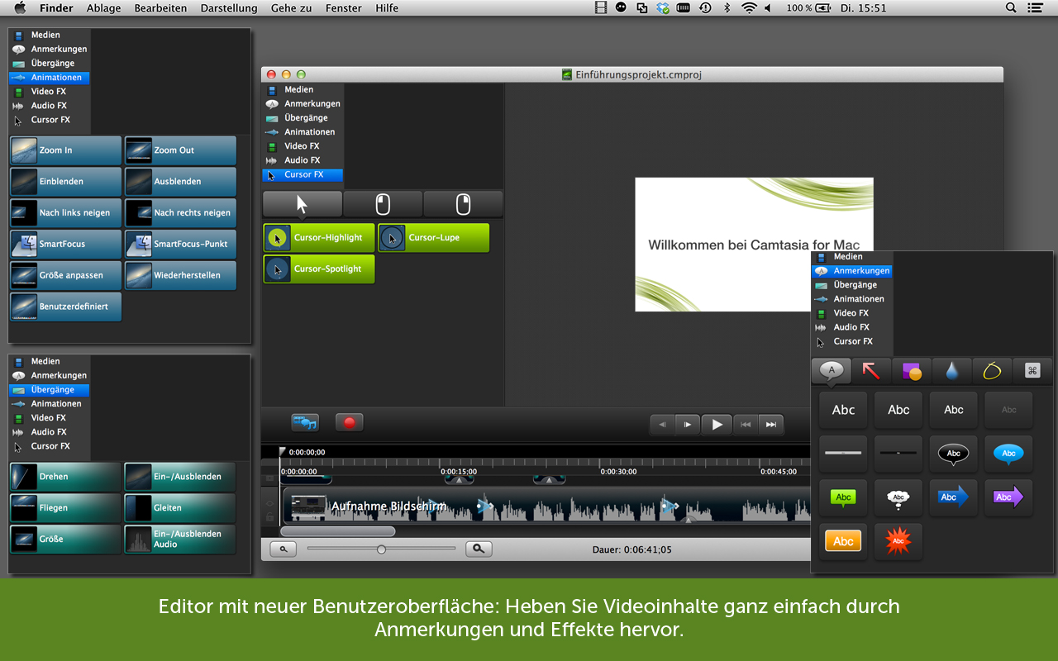
Task: Select the Zoom In animation
Action: [x=66, y=150]
